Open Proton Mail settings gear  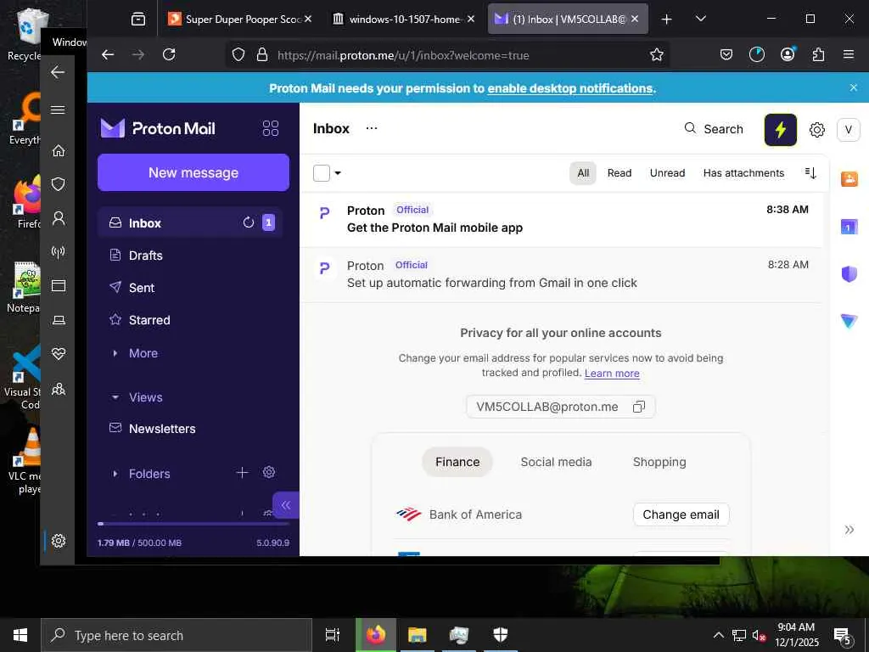pyautogui.click(x=817, y=130)
